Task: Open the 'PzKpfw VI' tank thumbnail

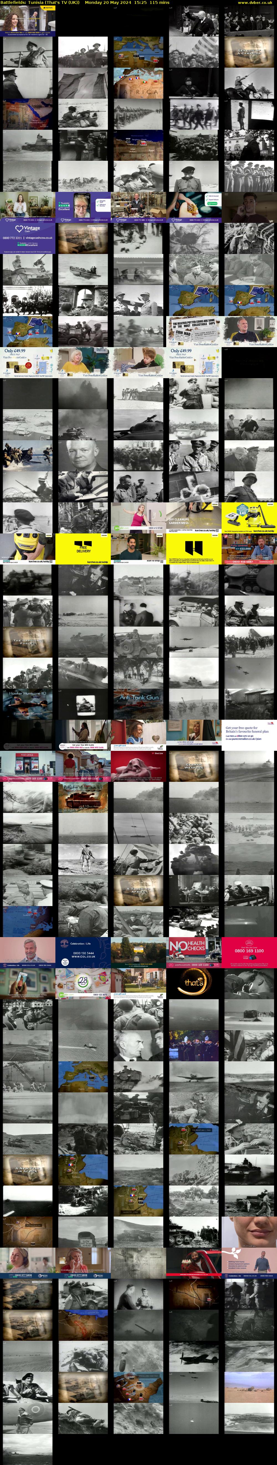Action: click(83, 797)
